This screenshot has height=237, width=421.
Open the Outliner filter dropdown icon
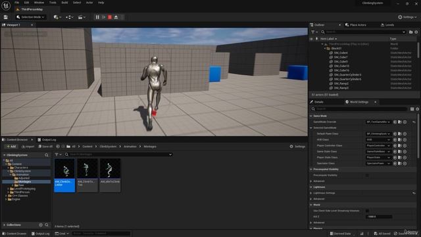pyautogui.click(x=314, y=32)
